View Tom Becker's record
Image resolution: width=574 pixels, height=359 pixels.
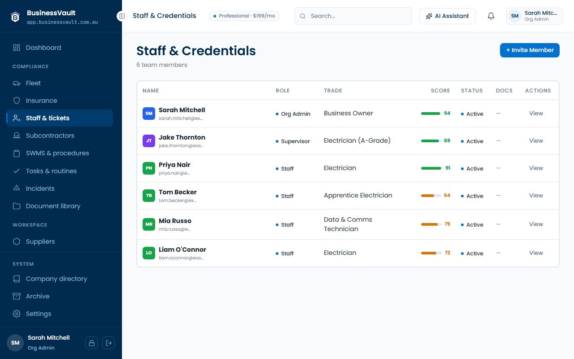536,196
